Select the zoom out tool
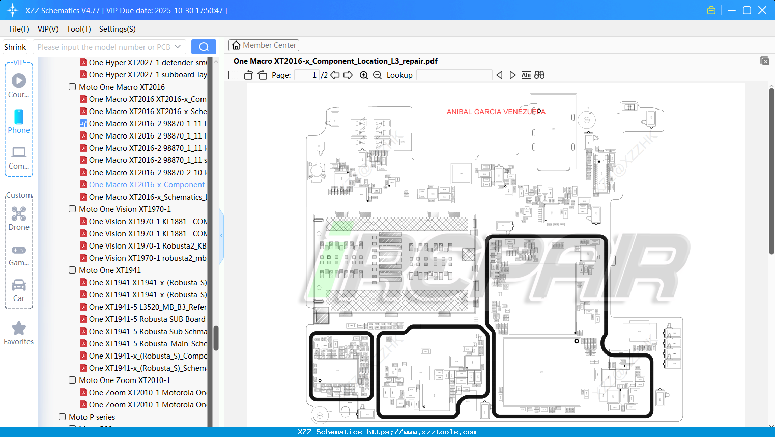 (377, 75)
